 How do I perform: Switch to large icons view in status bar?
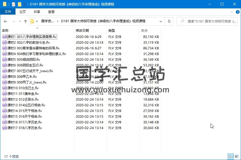point(236,156)
